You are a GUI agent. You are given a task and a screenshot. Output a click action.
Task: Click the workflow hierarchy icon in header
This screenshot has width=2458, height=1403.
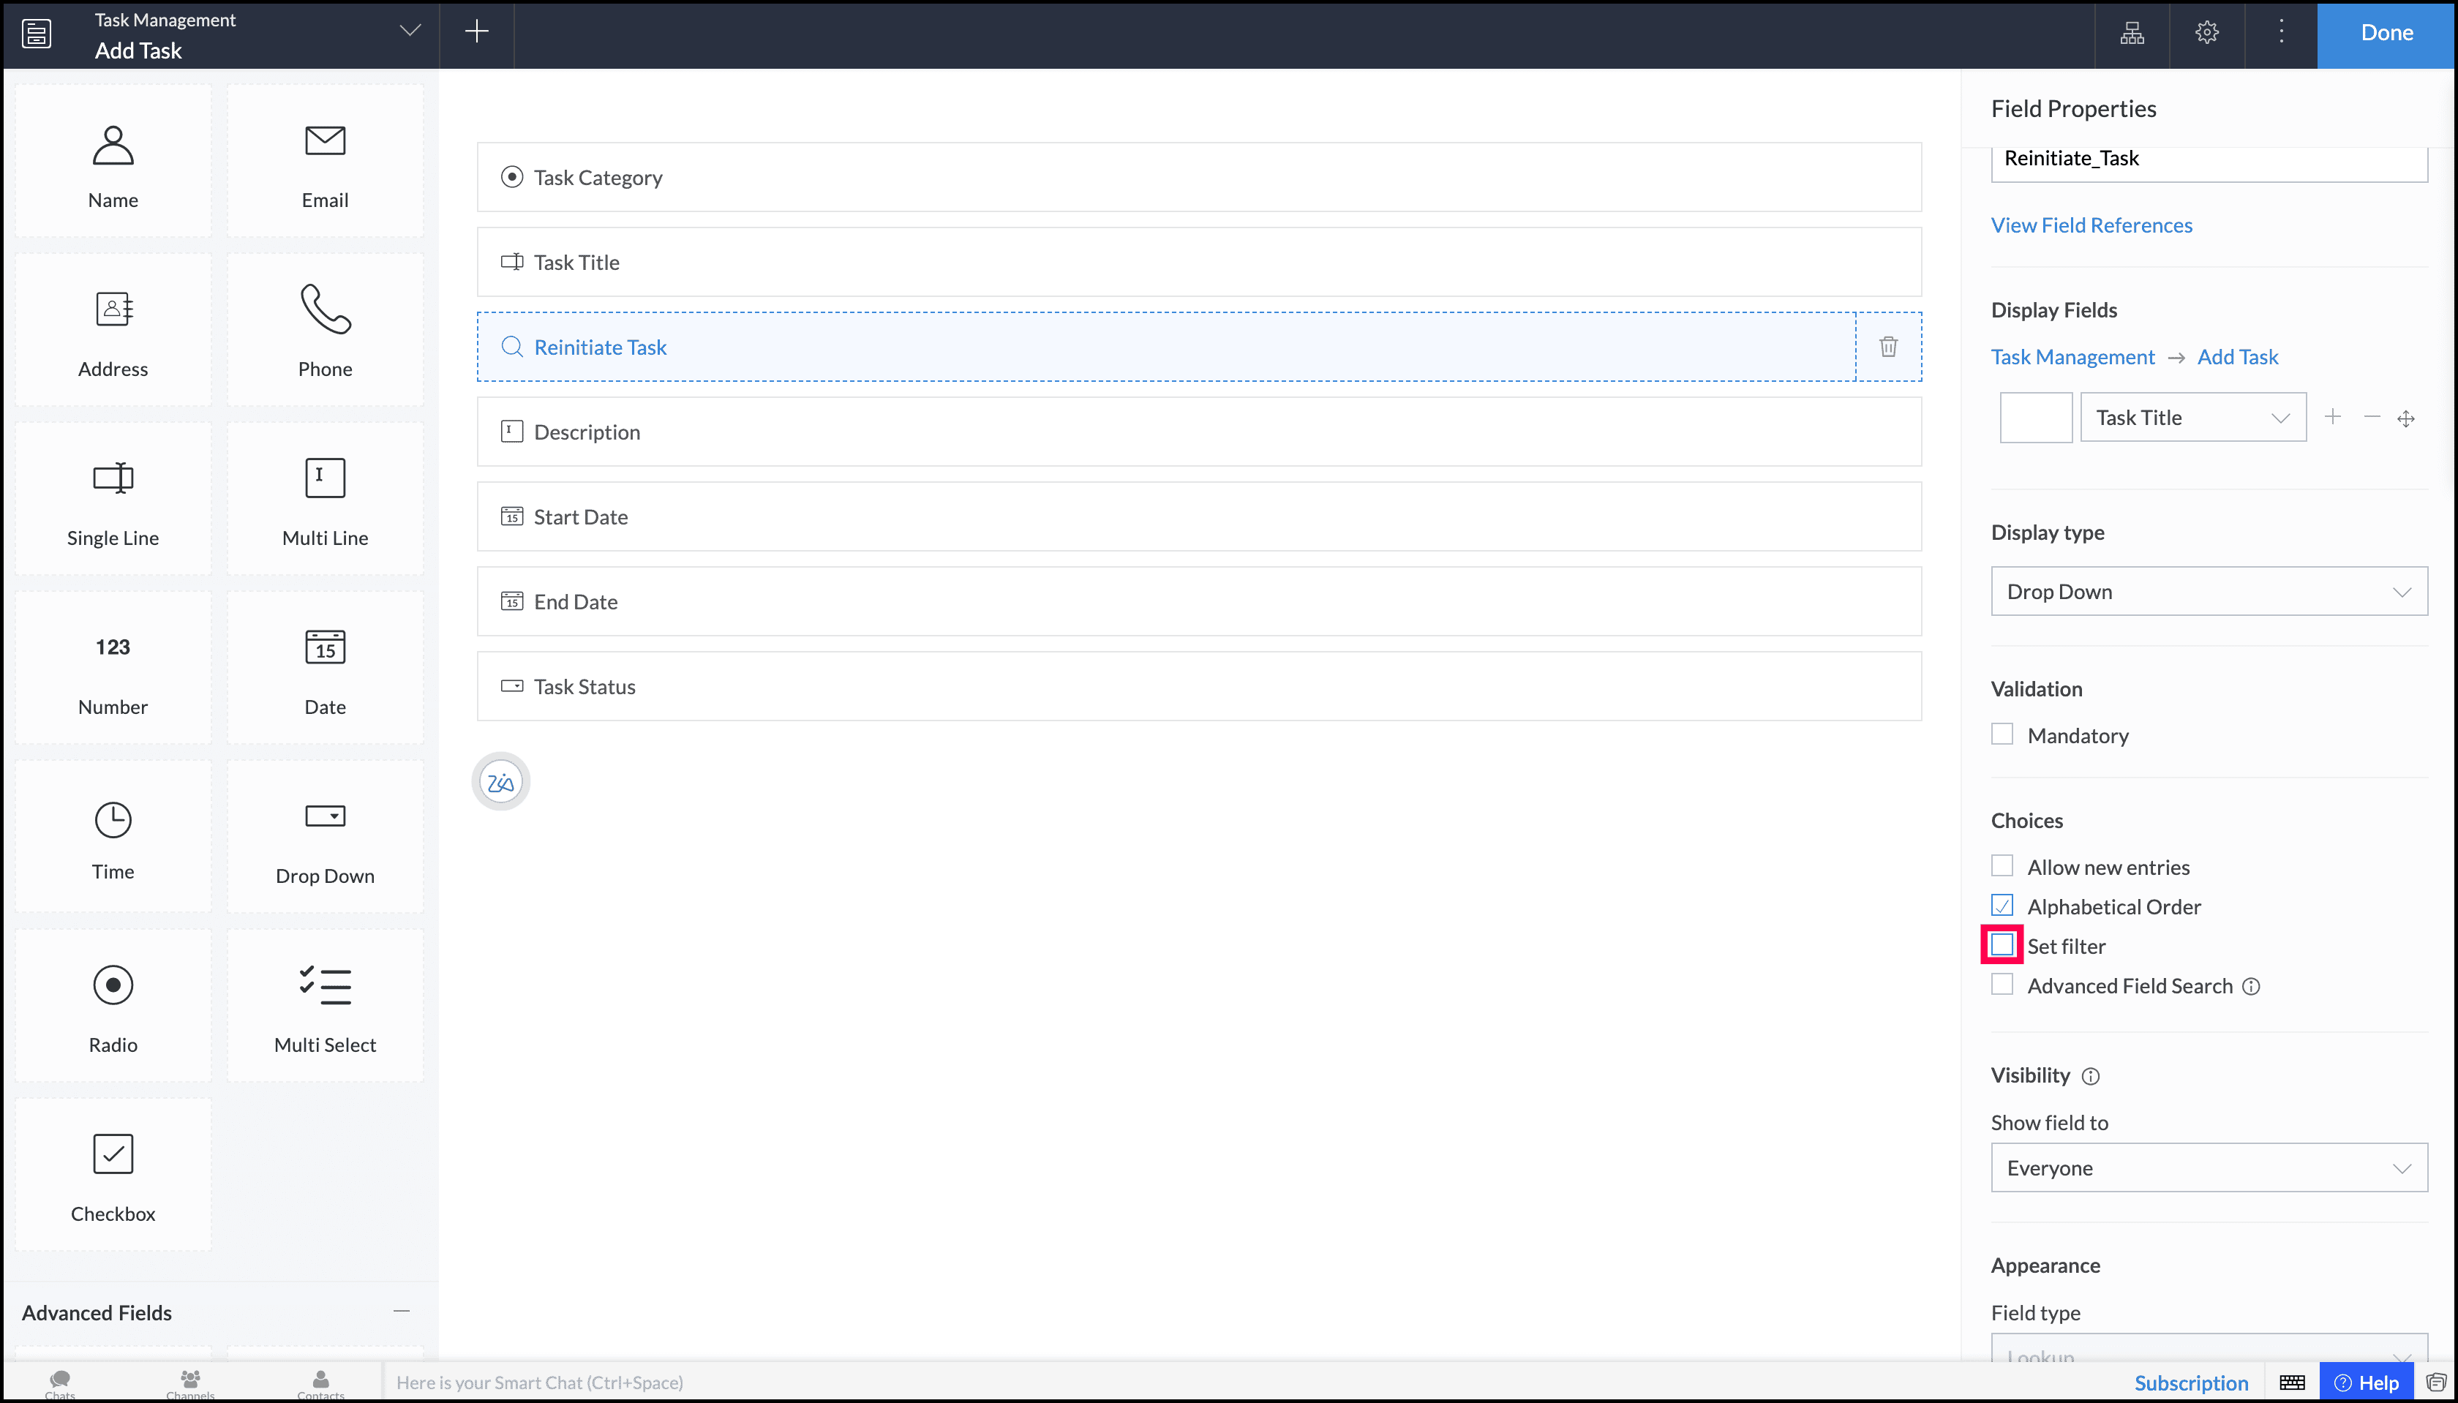click(2131, 33)
